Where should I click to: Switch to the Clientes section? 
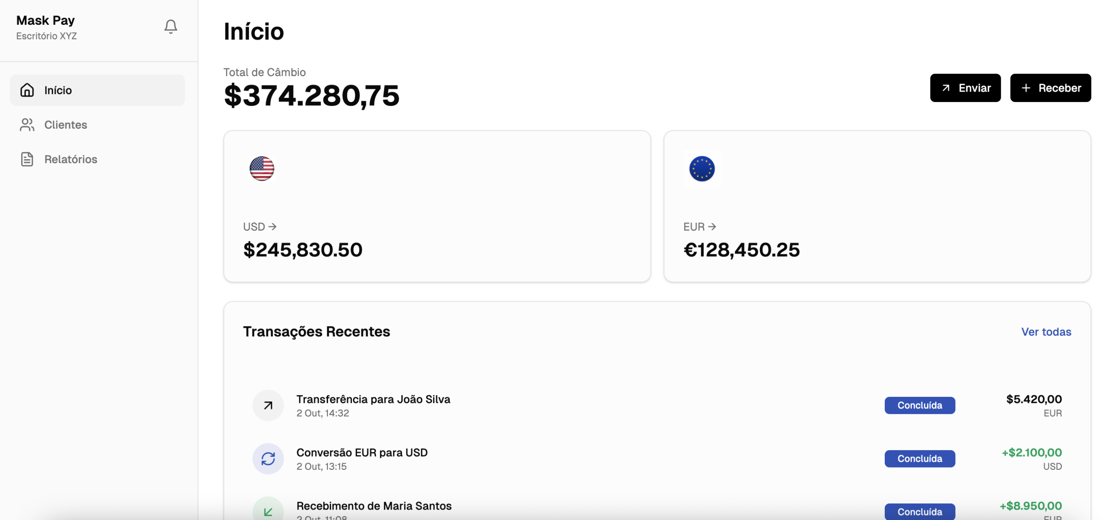click(65, 125)
